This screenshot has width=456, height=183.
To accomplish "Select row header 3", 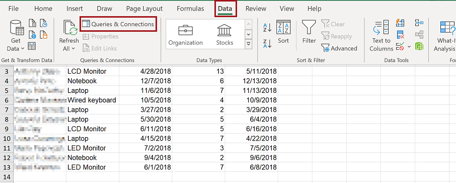I will tap(7, 71).
